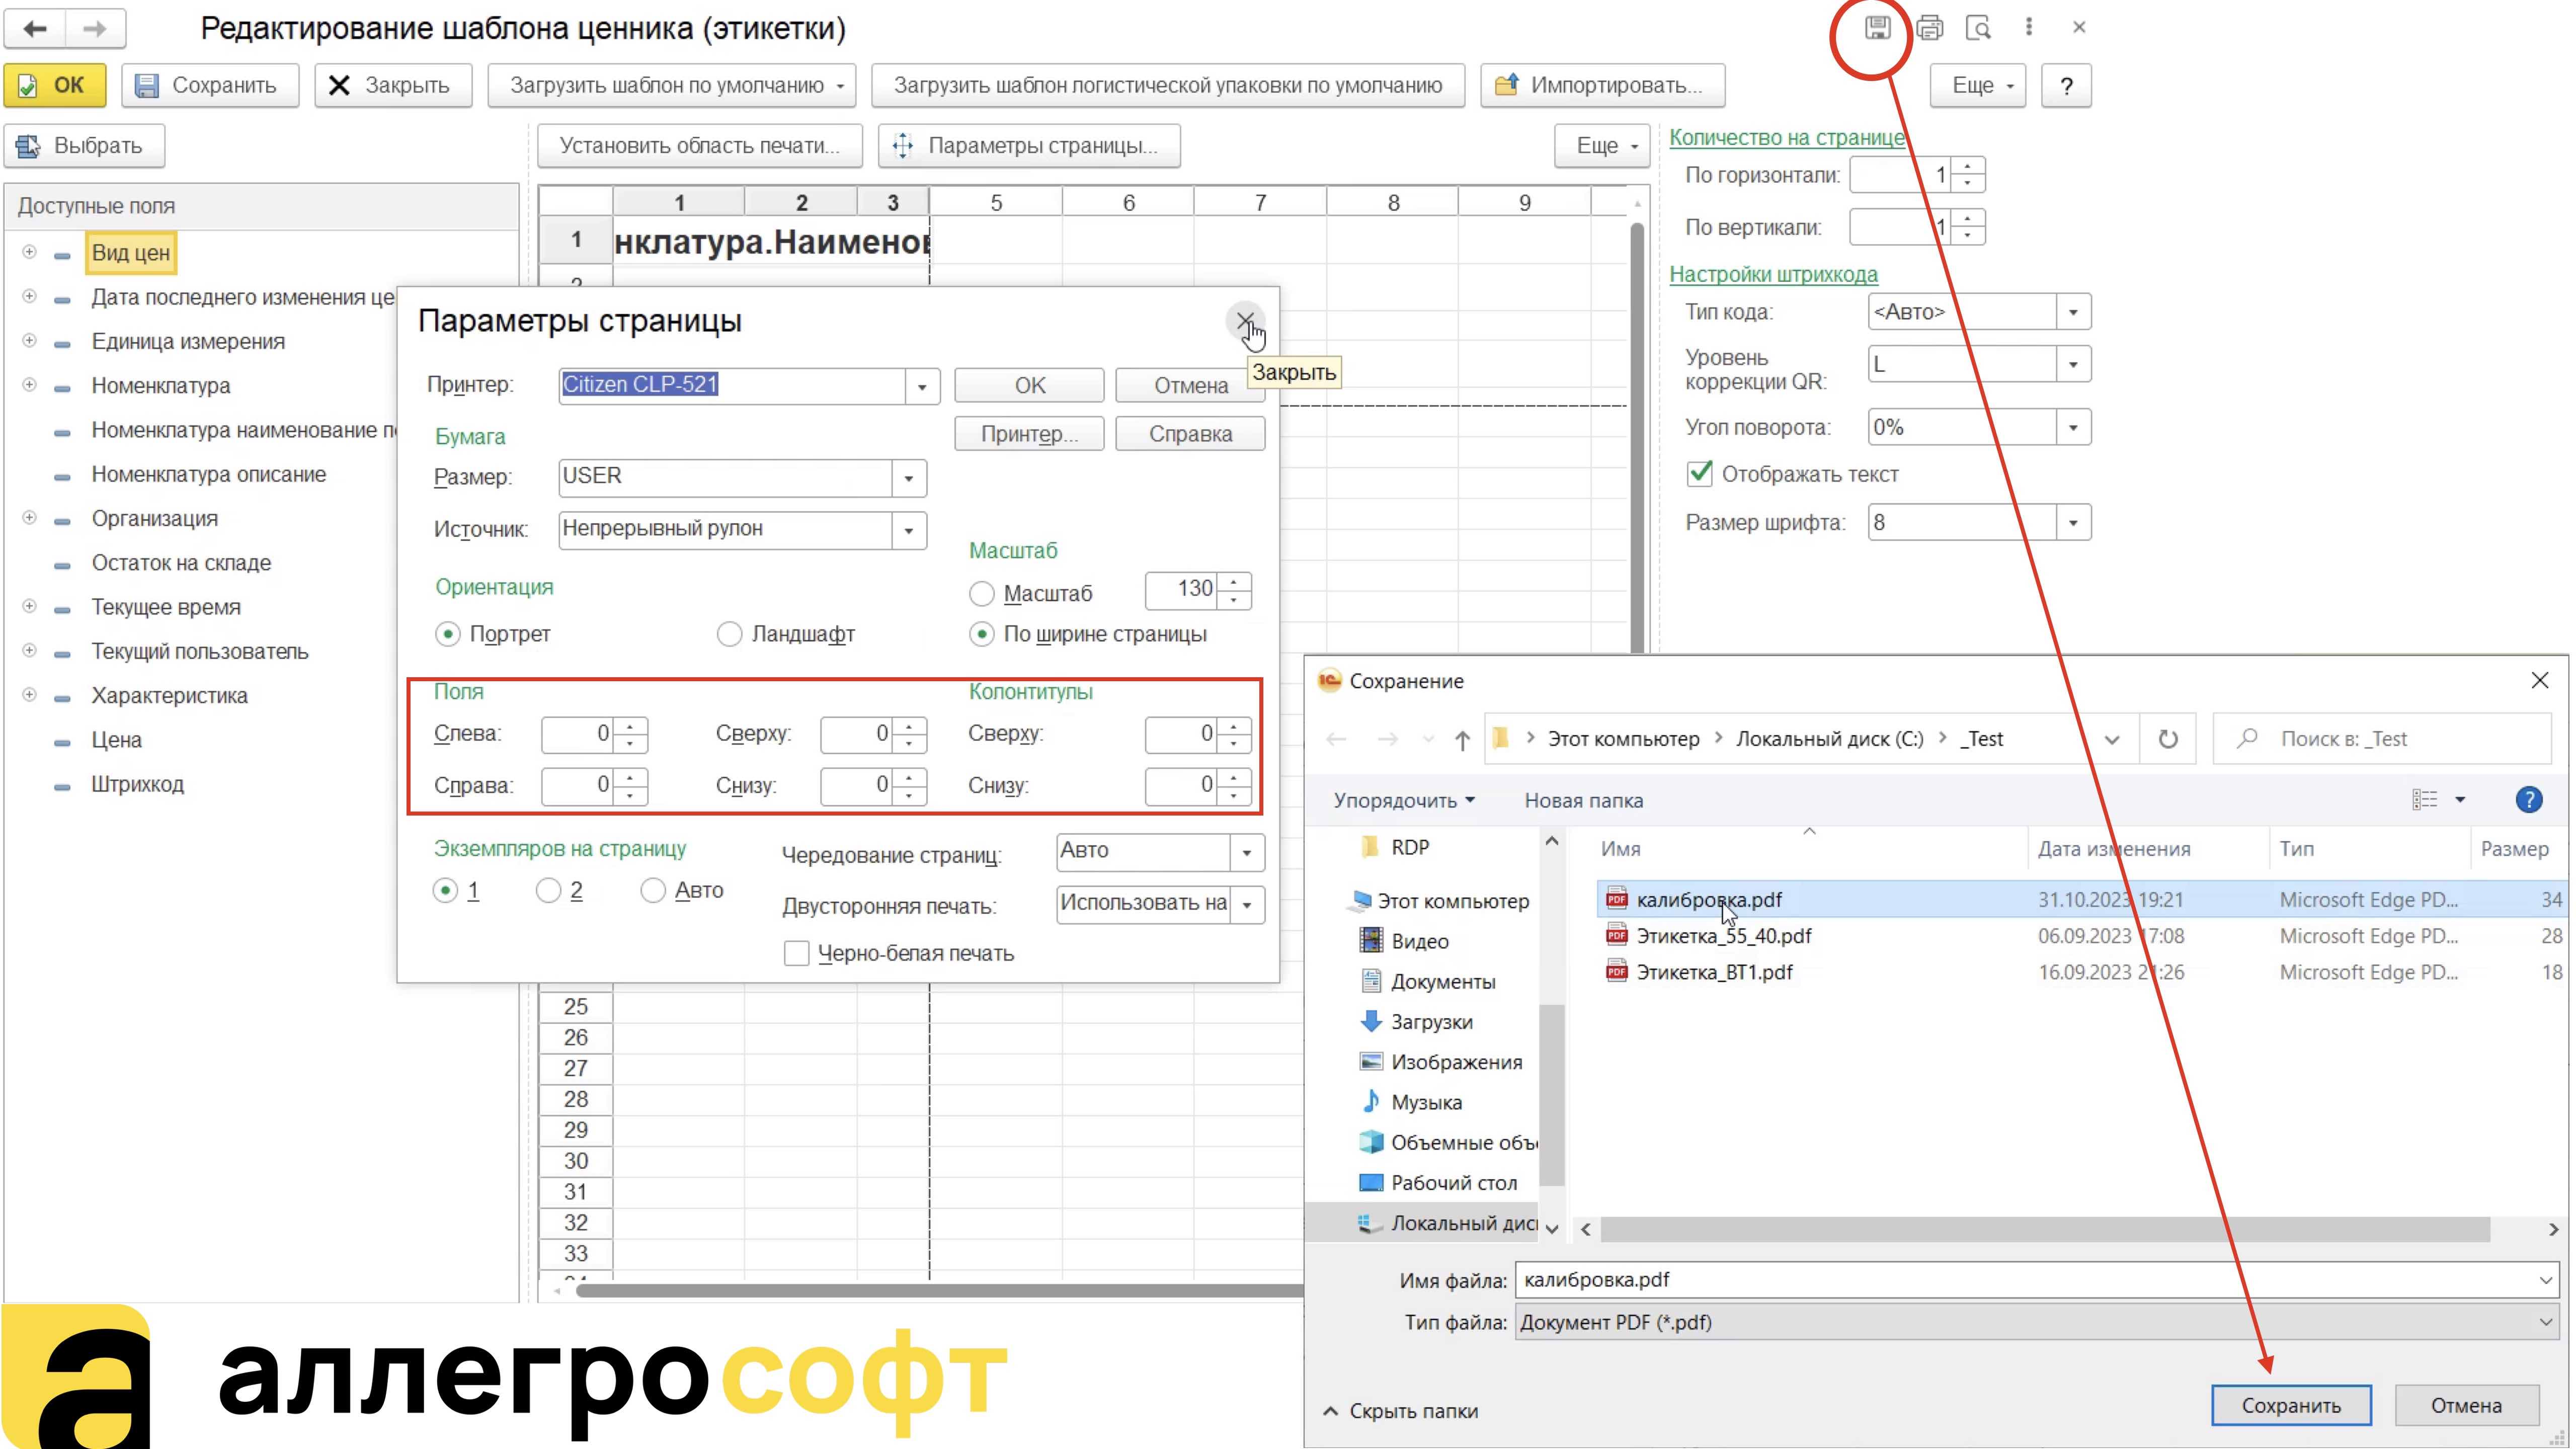Go back with the left arrow

(35, 28)
